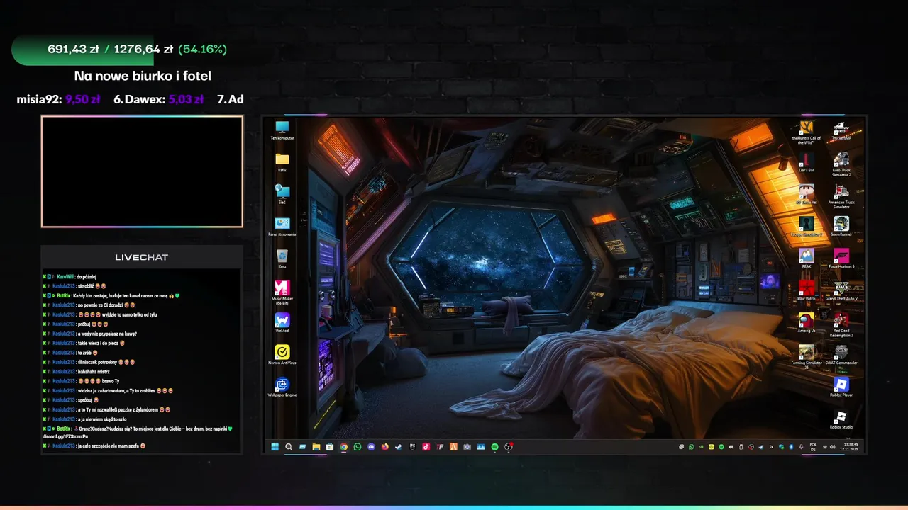
Task: Open taskbar Search magnifier
Action: tap(289, 447)
